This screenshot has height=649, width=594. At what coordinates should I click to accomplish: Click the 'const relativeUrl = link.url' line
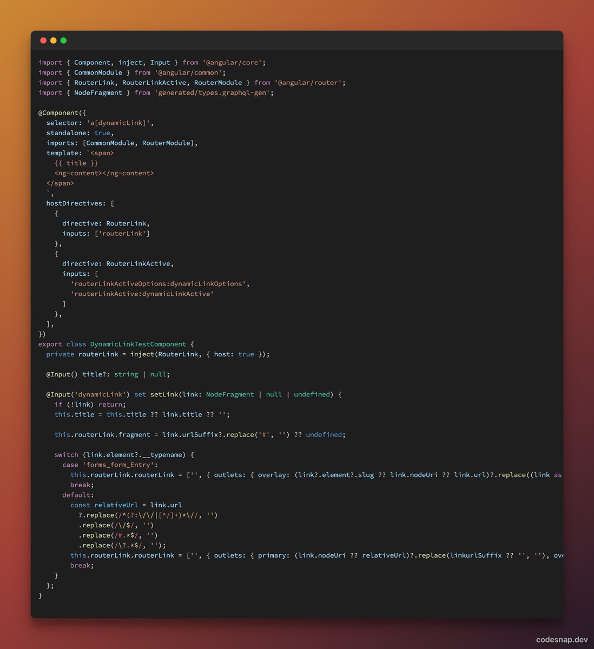tap(126, 505)
